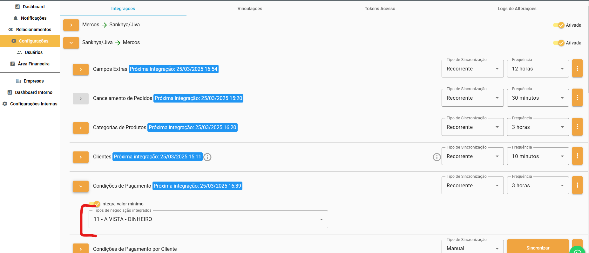Open three-dot menu for Condições de Pagamento
The height and width of the screenshot is (253, 589).
pyautogui.click(x=577, y=185)
